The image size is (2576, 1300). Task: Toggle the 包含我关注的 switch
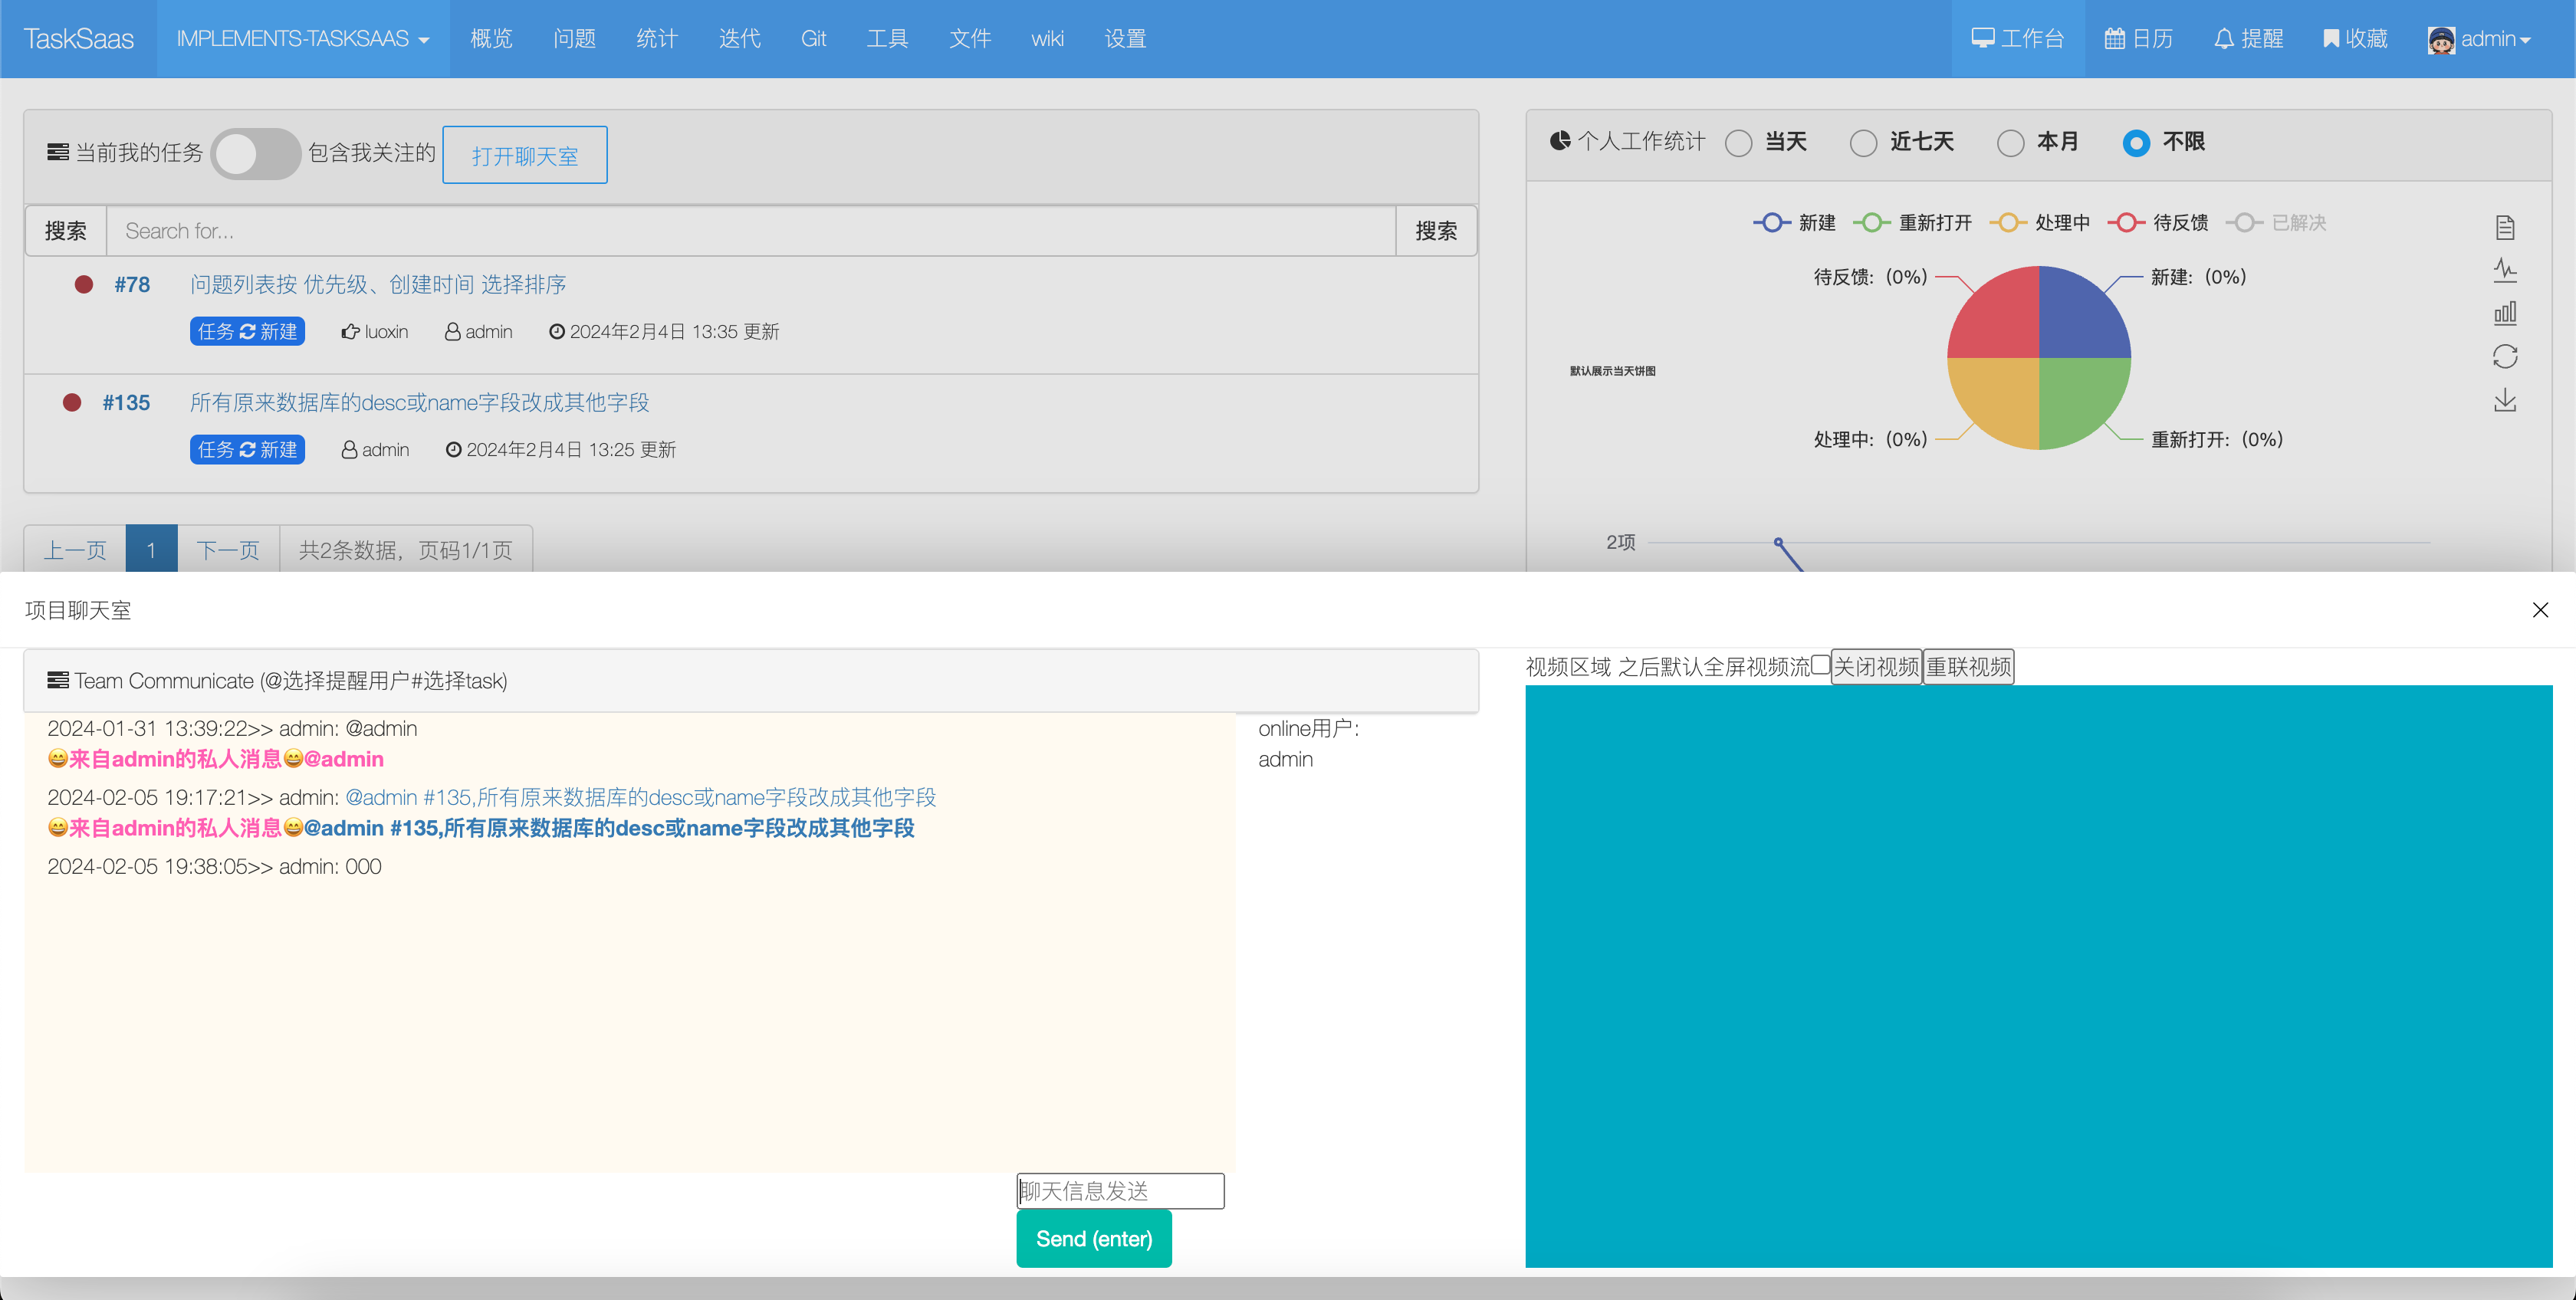pos(255,154)
